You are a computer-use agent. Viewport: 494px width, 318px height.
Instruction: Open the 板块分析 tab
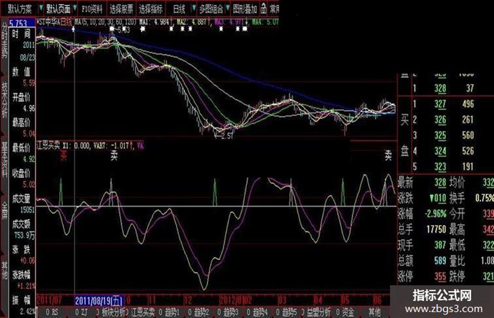tap(111, 312)
